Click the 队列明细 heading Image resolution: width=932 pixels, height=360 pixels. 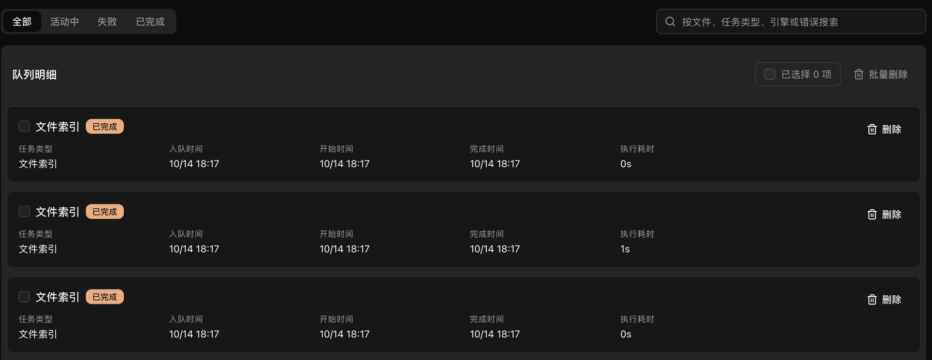pyautogui.click(x=35, y=75)
